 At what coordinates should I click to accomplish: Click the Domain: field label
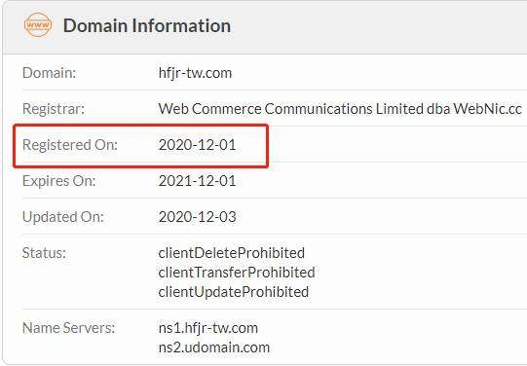click(x=49, y=73)
